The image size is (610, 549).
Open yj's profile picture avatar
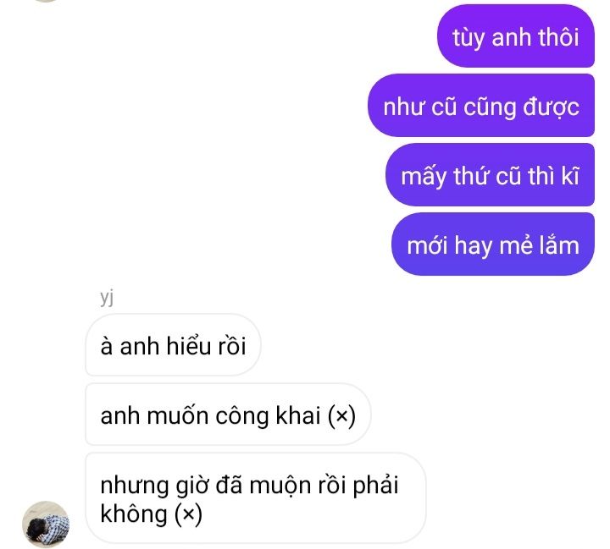pos(46,524)
